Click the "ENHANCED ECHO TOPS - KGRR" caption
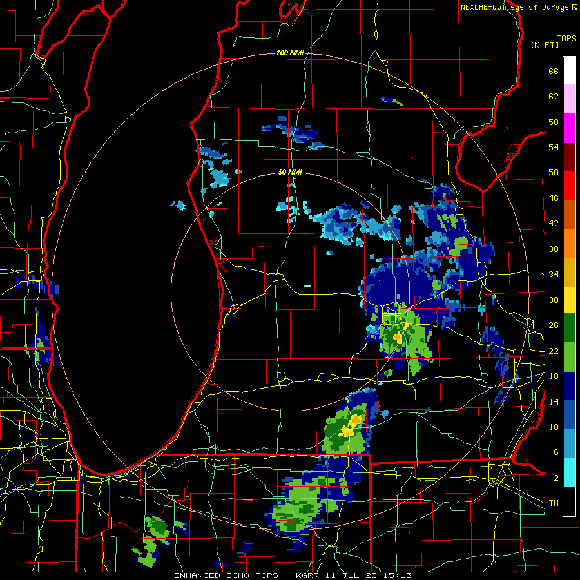The height and width of the screenshot is (580, 580). (246, 575)
